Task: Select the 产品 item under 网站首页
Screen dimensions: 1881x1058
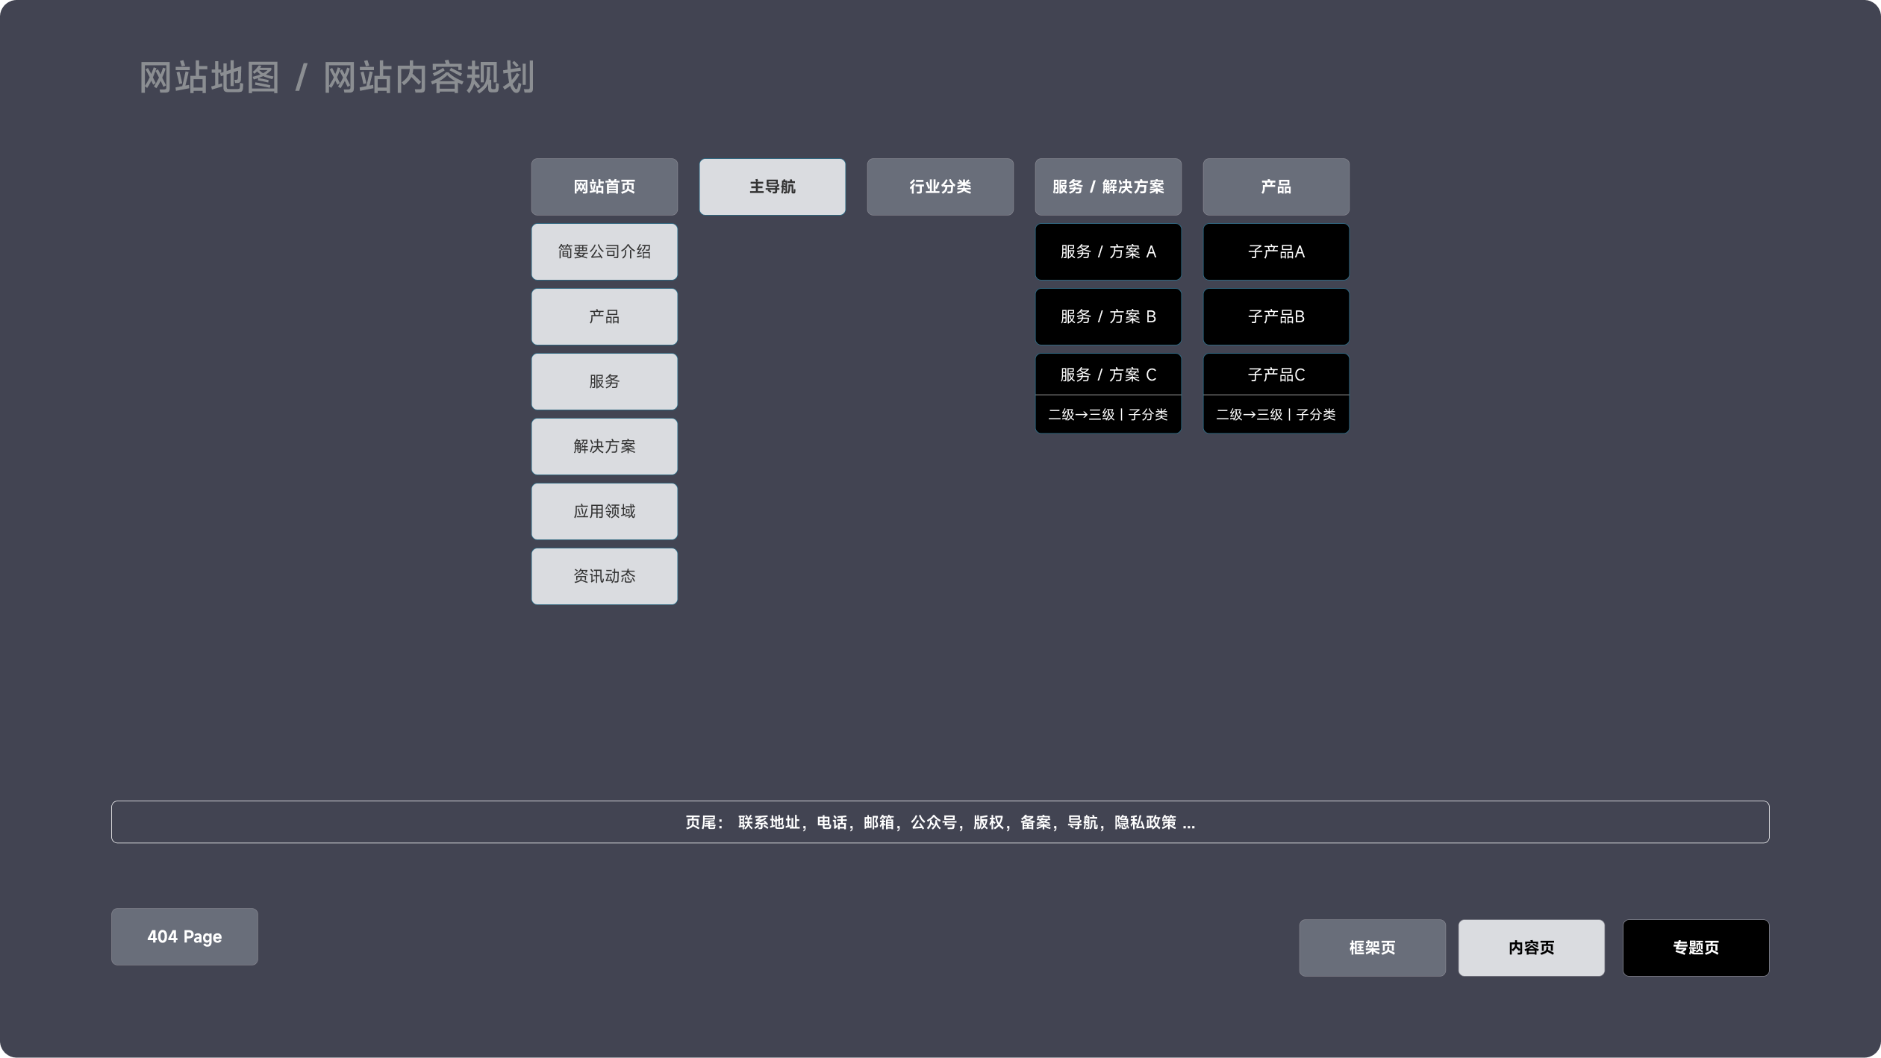Action: [604, 316]
